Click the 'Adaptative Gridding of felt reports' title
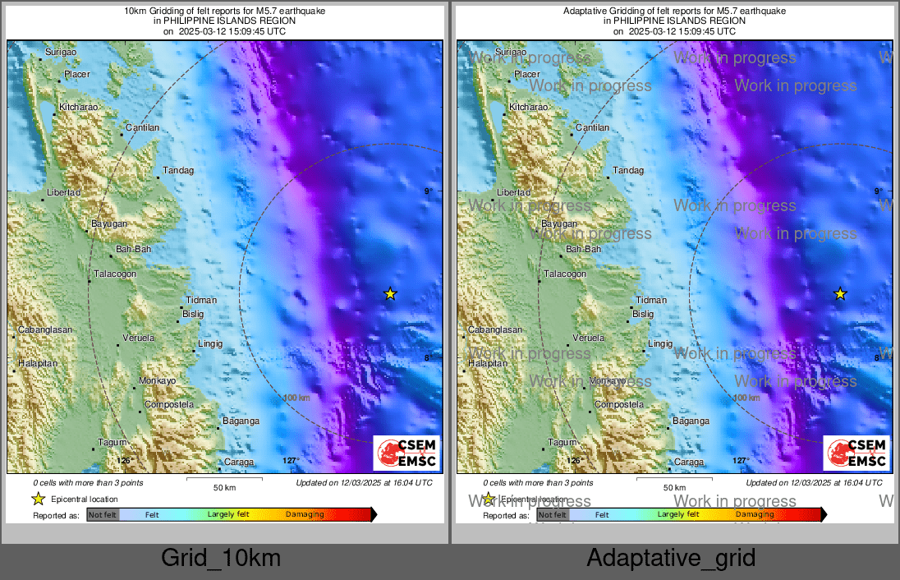Screen dimensions: 900x580 pyautogui.click(x=674, y=12)
